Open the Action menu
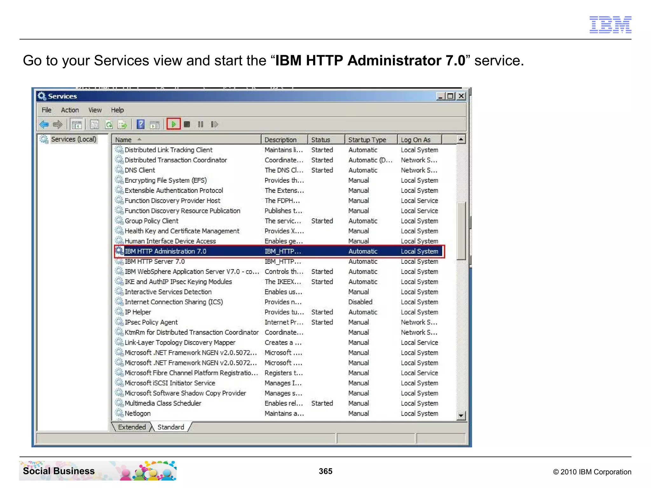This screenshot has height=488, width=651. [x=70, y=110]
